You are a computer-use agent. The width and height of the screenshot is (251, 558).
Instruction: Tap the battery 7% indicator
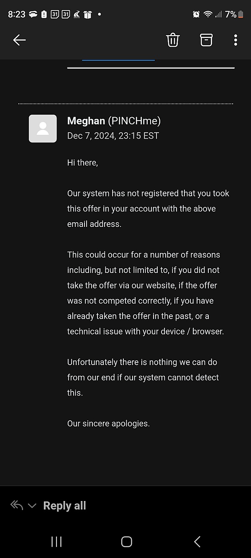pyautogui.click(x=234, y=14)
